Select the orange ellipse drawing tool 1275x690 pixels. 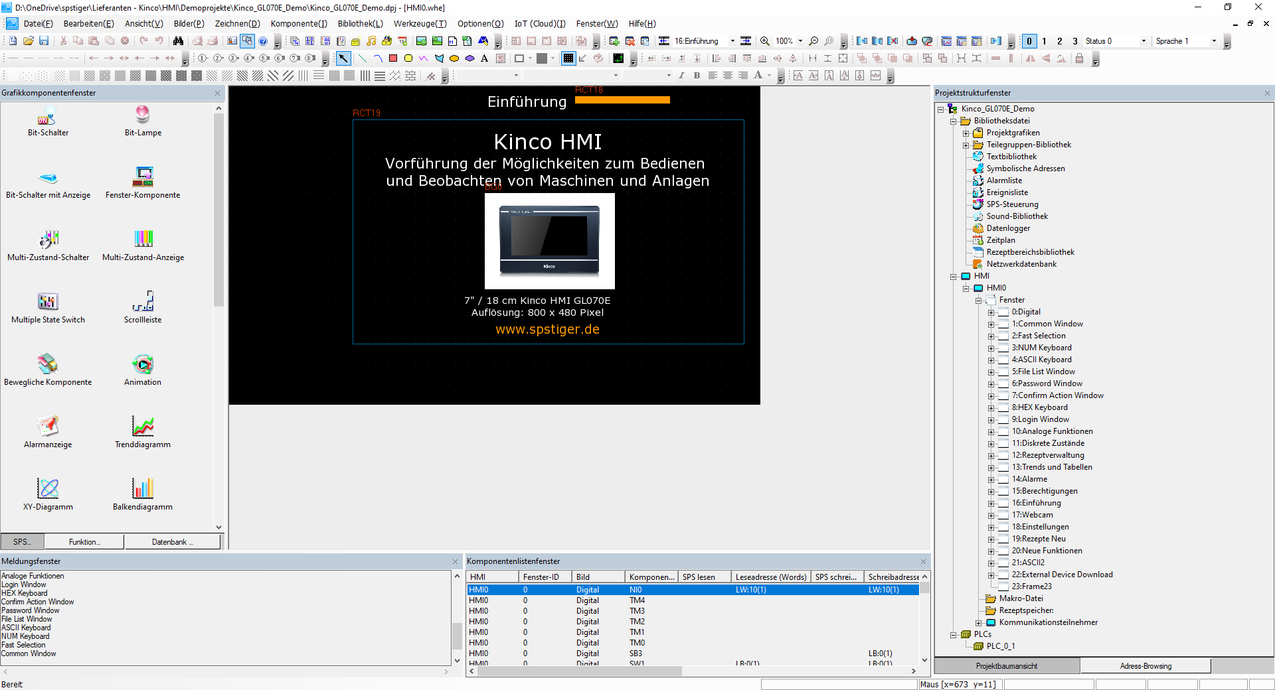pyautogui.click(x=454, y=58)
